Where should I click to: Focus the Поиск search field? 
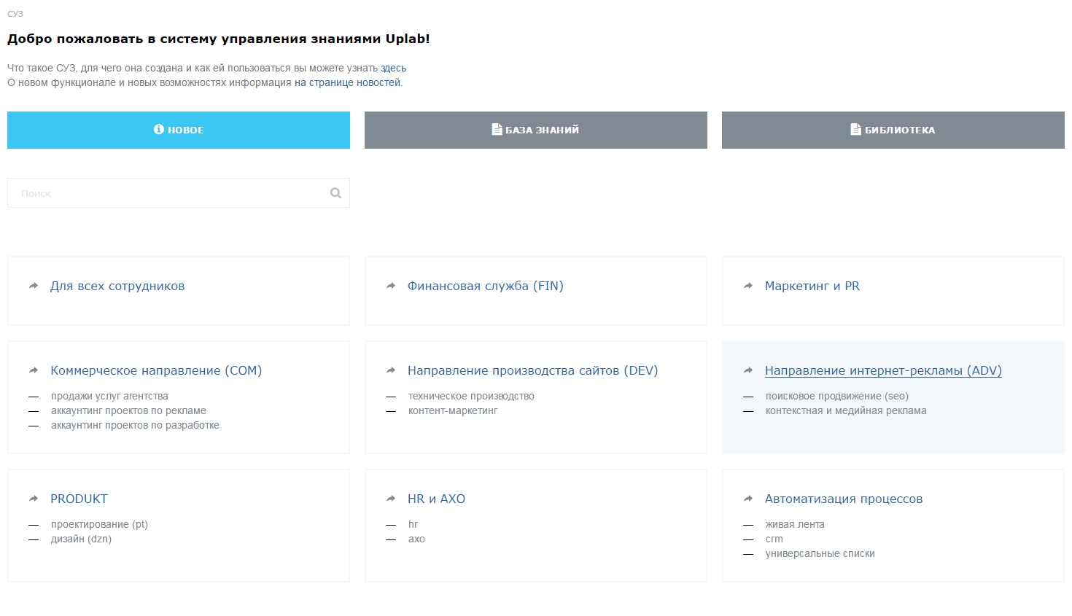[x=179, y=193]
